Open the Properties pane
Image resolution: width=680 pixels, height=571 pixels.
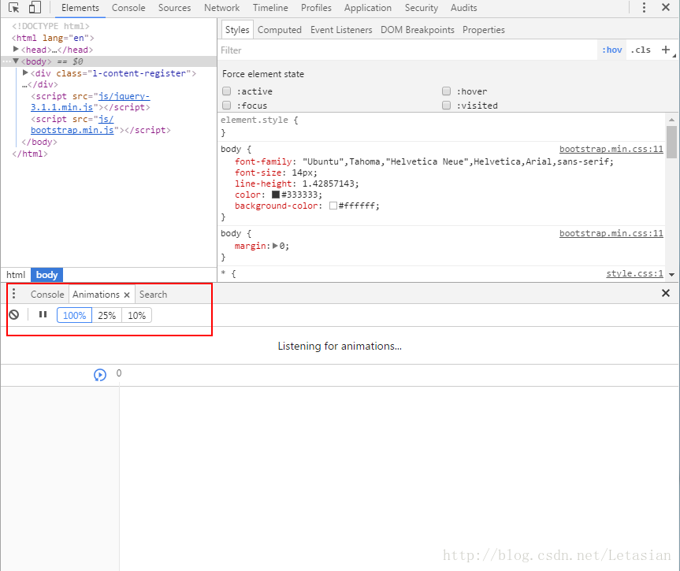(x=484, y=30)
